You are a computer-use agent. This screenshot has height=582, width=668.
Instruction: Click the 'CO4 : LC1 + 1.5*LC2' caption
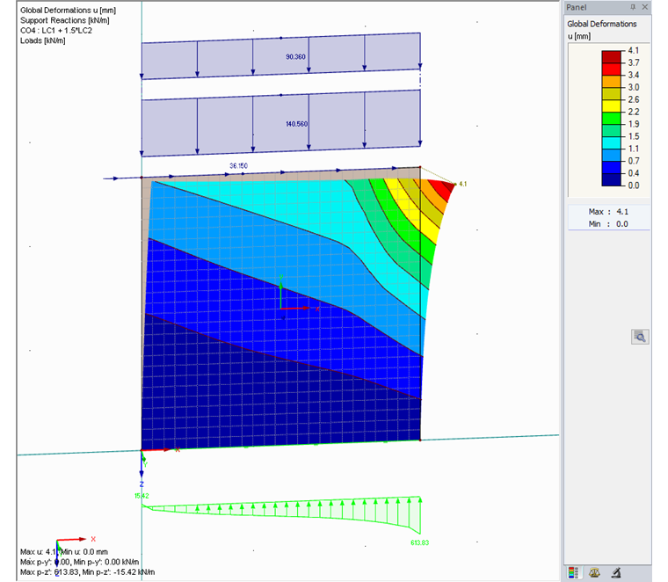[55, 31]
